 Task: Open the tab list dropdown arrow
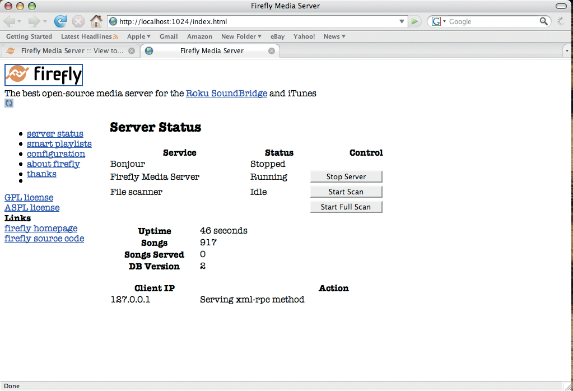click(x=567, y=51)
